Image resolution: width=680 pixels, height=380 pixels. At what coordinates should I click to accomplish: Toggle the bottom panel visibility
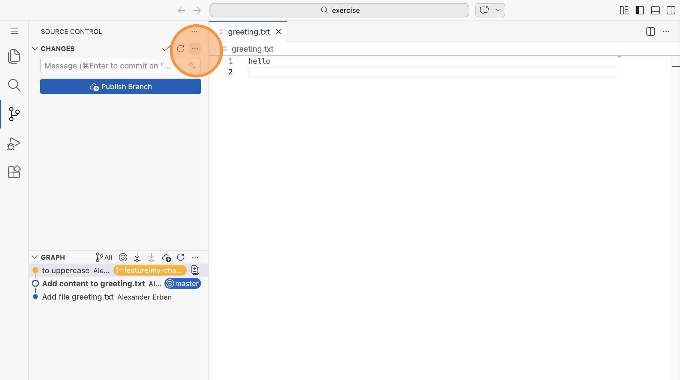click(655, 10)
